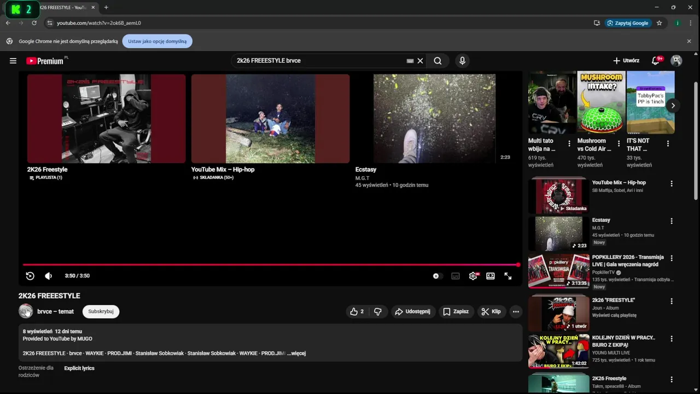Open options for 2k26 "FREESTYLE" album
Screen dimensions: 700x394
click(672, 301)
